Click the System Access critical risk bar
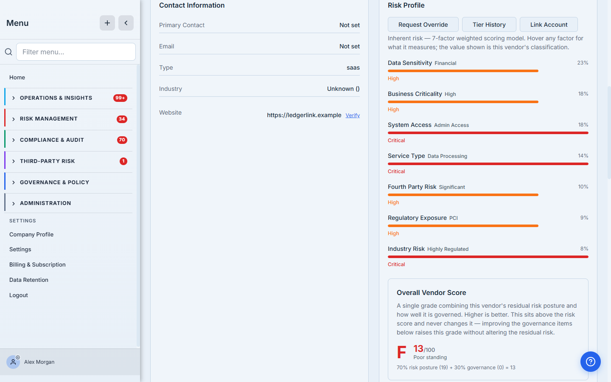Image resolution: width=611 pixels, height=382 pixels. coord(488,133)
